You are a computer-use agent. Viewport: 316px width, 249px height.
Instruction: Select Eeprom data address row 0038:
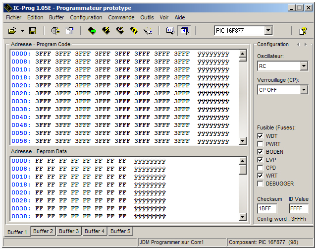(x=21, y=216)
